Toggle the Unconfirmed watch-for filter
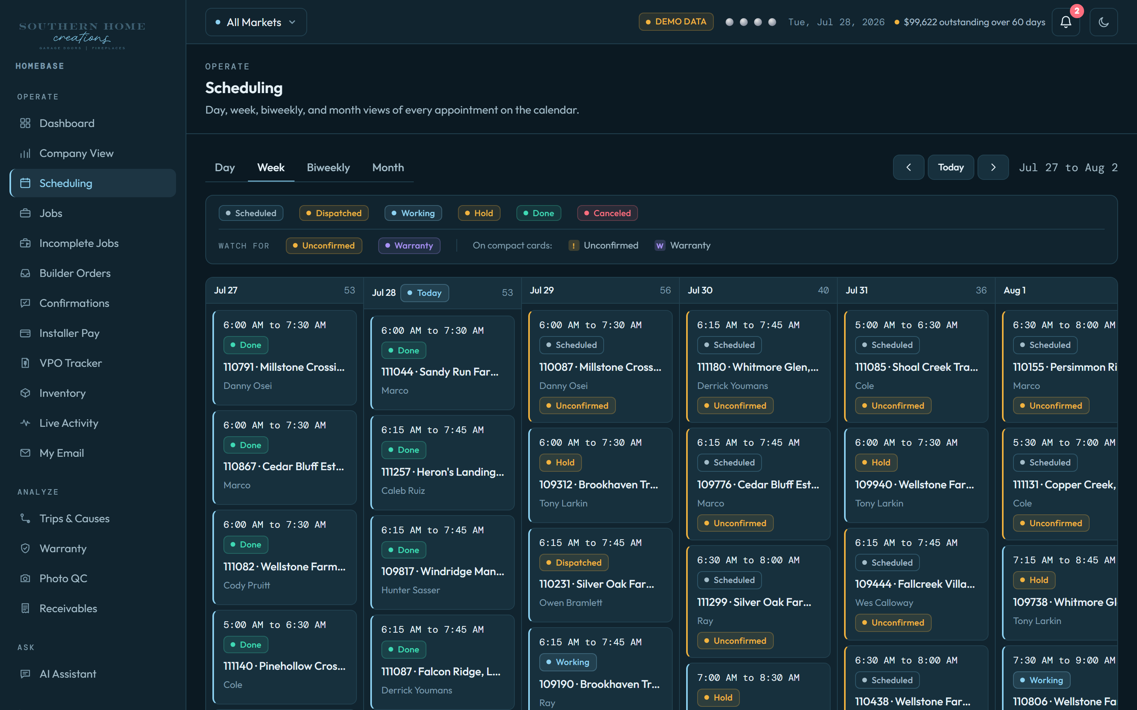1137x710 pixels. 324,246
